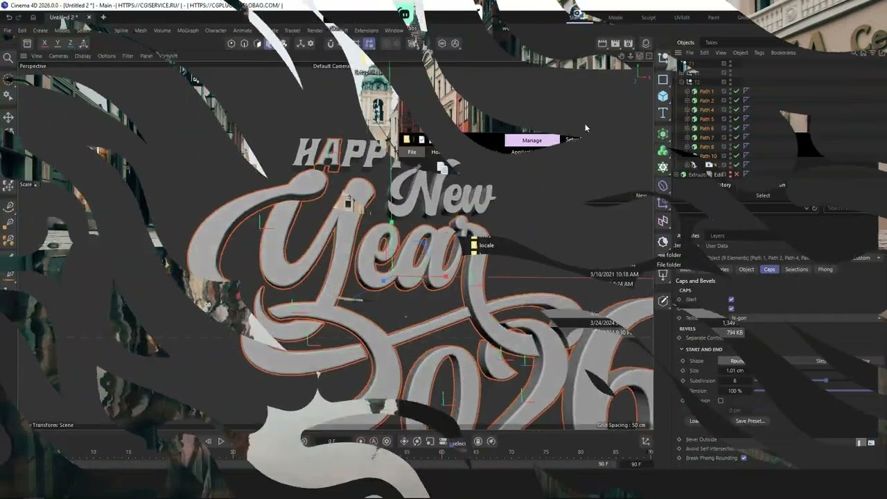Image resolution: width=887 pixels, height=499 pixels.
Task: Click the settings gear icon in side palette
Action: (663, 167)
